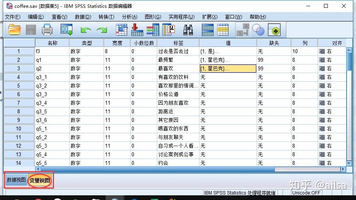Undo last action green arrow
The height and width of the screenshot is (200, 356).
click(86, 30)
